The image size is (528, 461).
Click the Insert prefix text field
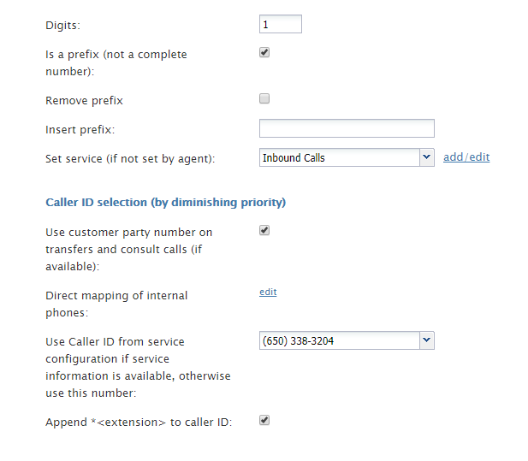point(347,128)
